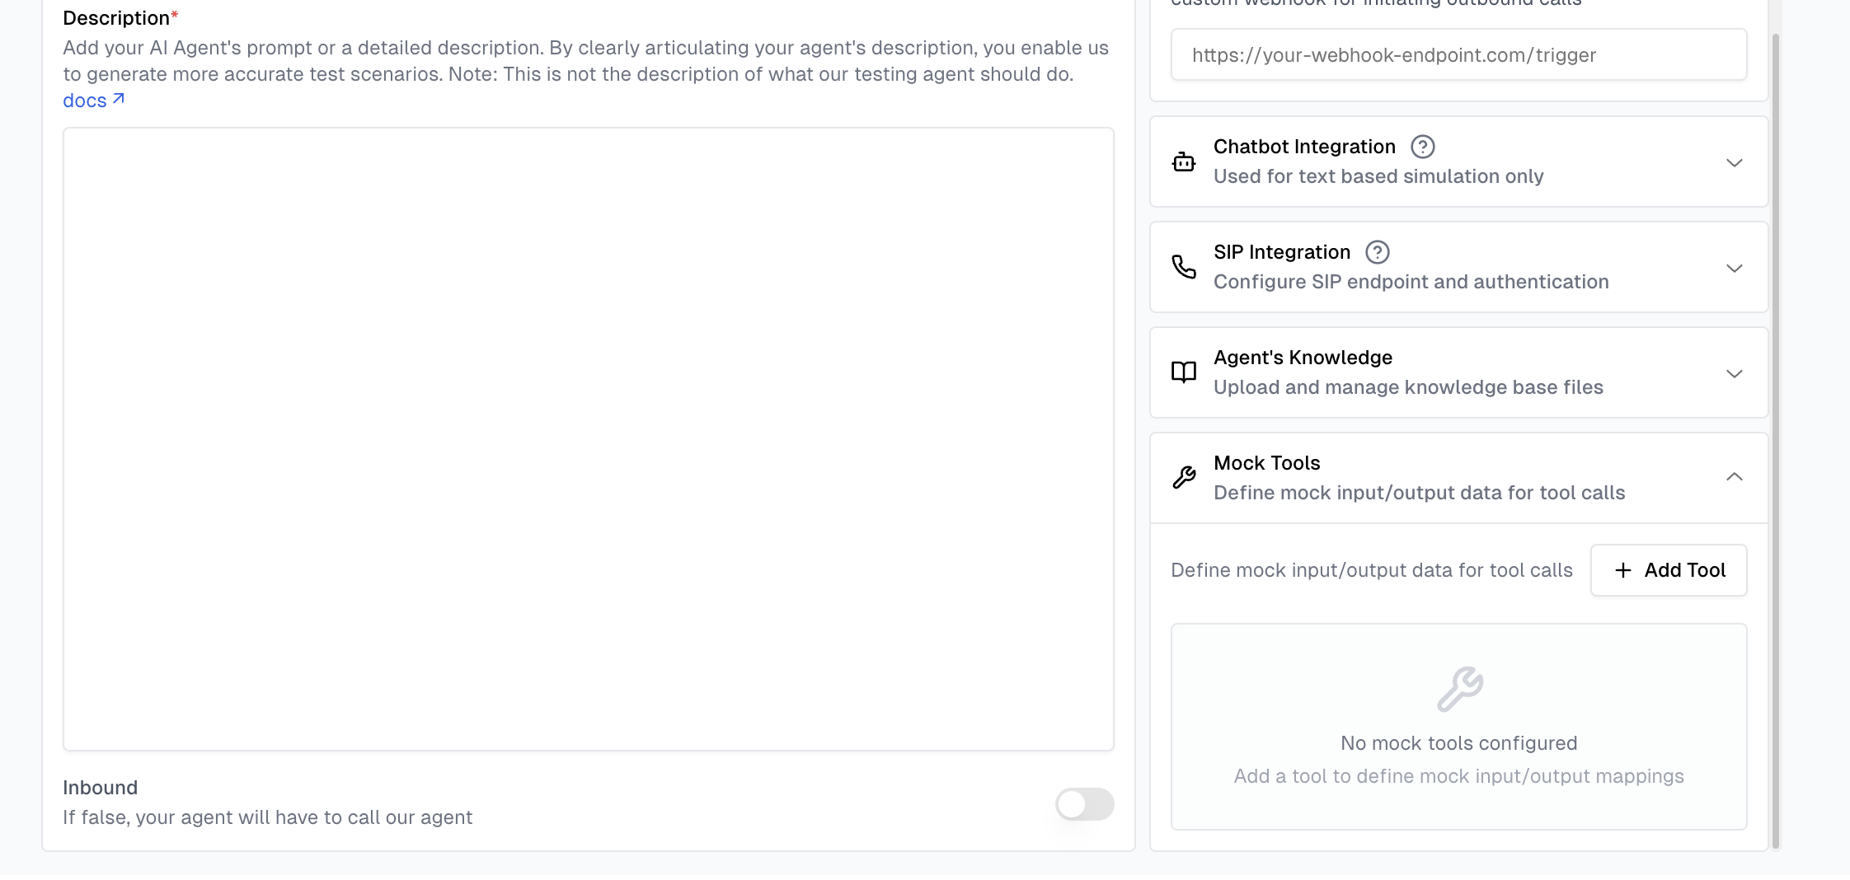
Task: Collapse the Mock Tools section
Action: [x=1735, y=477]
